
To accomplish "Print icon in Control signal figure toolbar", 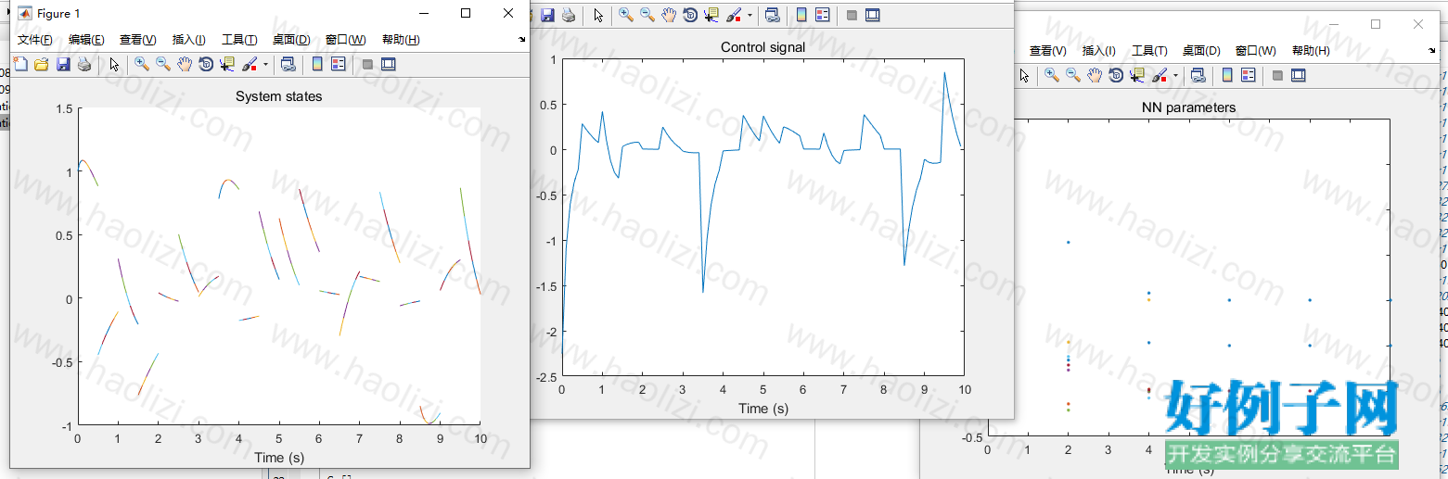I will [x=569, y=15].
